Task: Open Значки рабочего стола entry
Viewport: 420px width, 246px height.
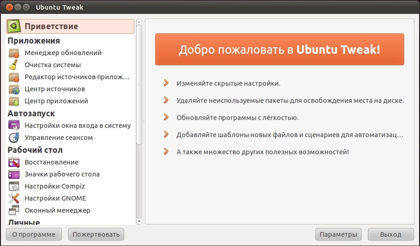Action: [70, 174]
